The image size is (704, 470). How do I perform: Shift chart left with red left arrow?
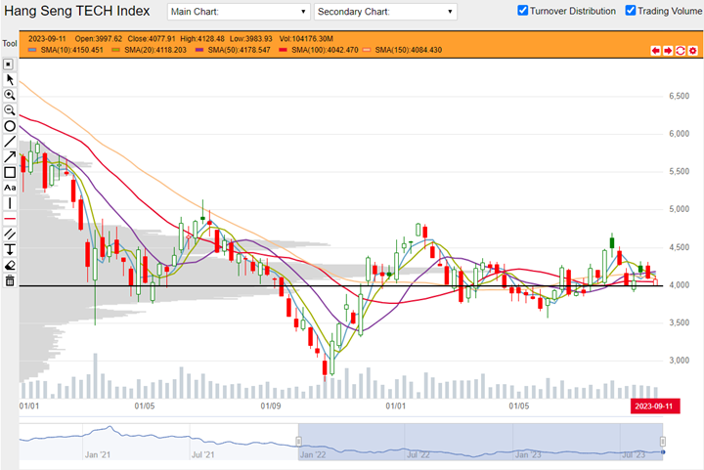pos(655,50)
